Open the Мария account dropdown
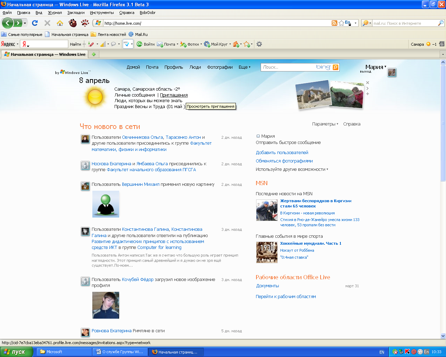Screen dimensions: 446x357 (385, 67)
